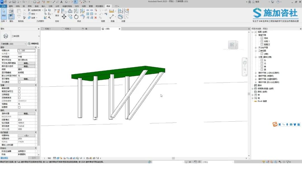Click the Edit Type button
Image resolution: width=302 pixels, height=170 pixels.
click(x=33, y=44)
